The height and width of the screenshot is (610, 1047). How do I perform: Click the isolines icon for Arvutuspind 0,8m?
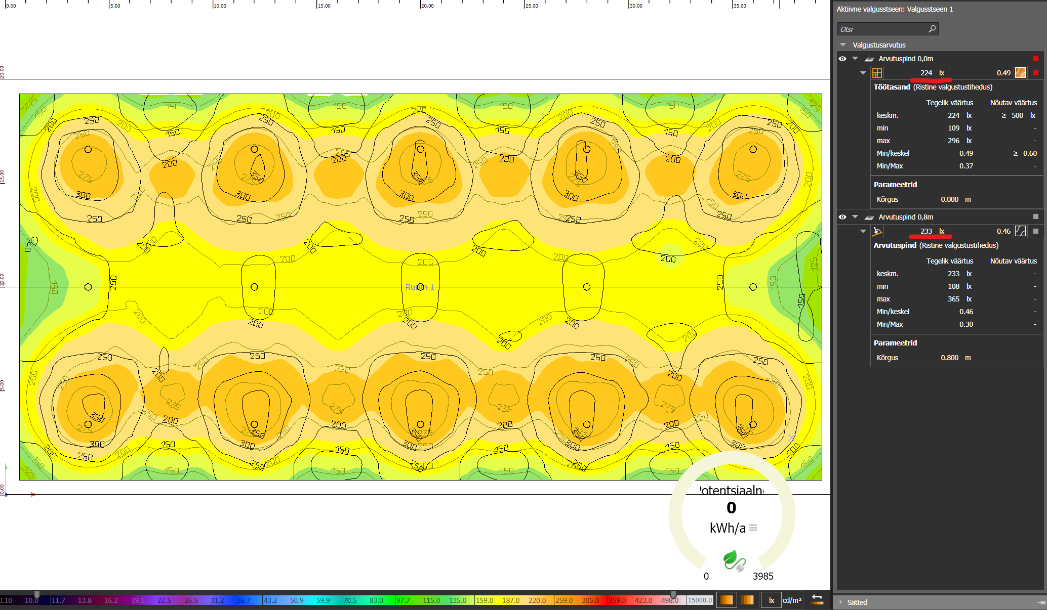coord(1020,231)
